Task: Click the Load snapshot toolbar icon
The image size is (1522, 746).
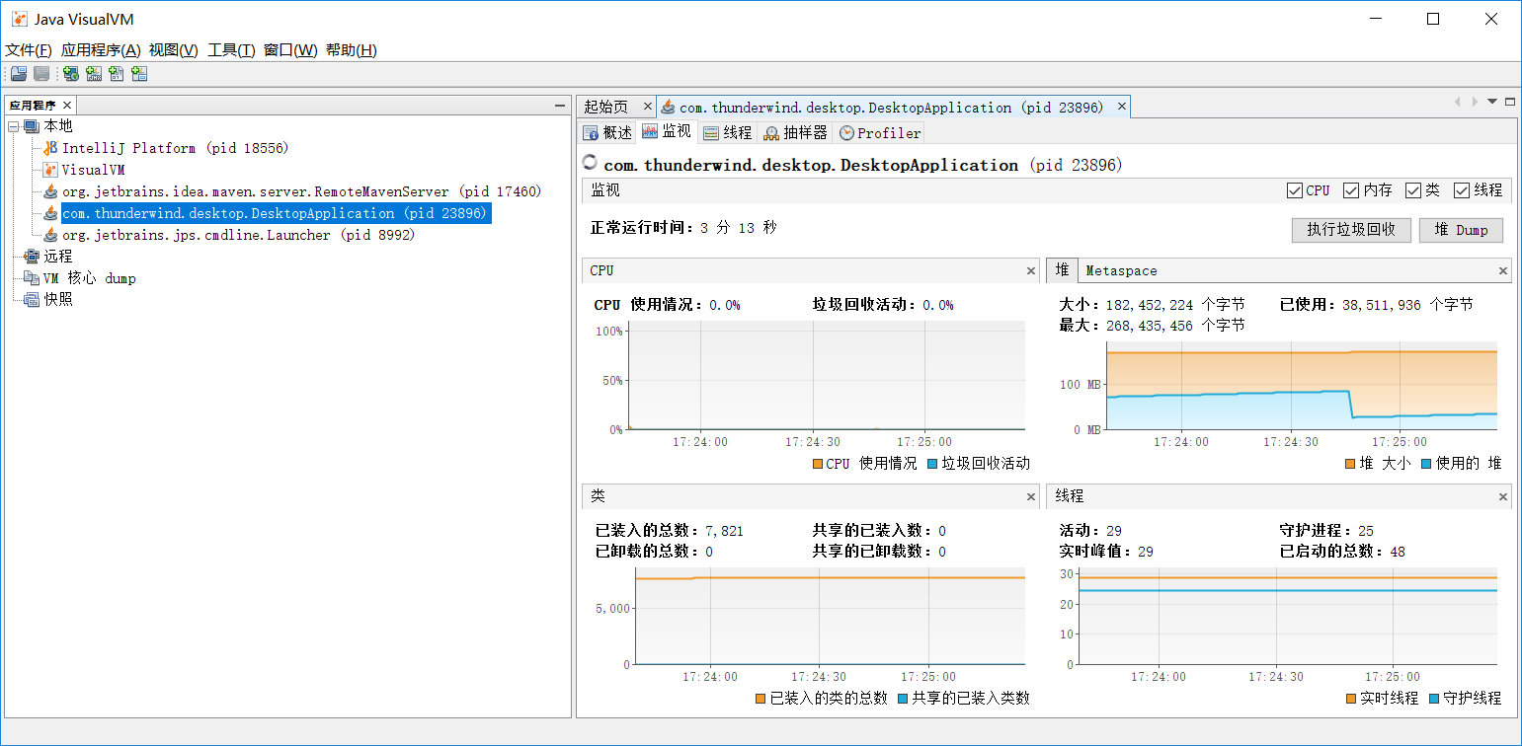Action: tap(19, 74)
